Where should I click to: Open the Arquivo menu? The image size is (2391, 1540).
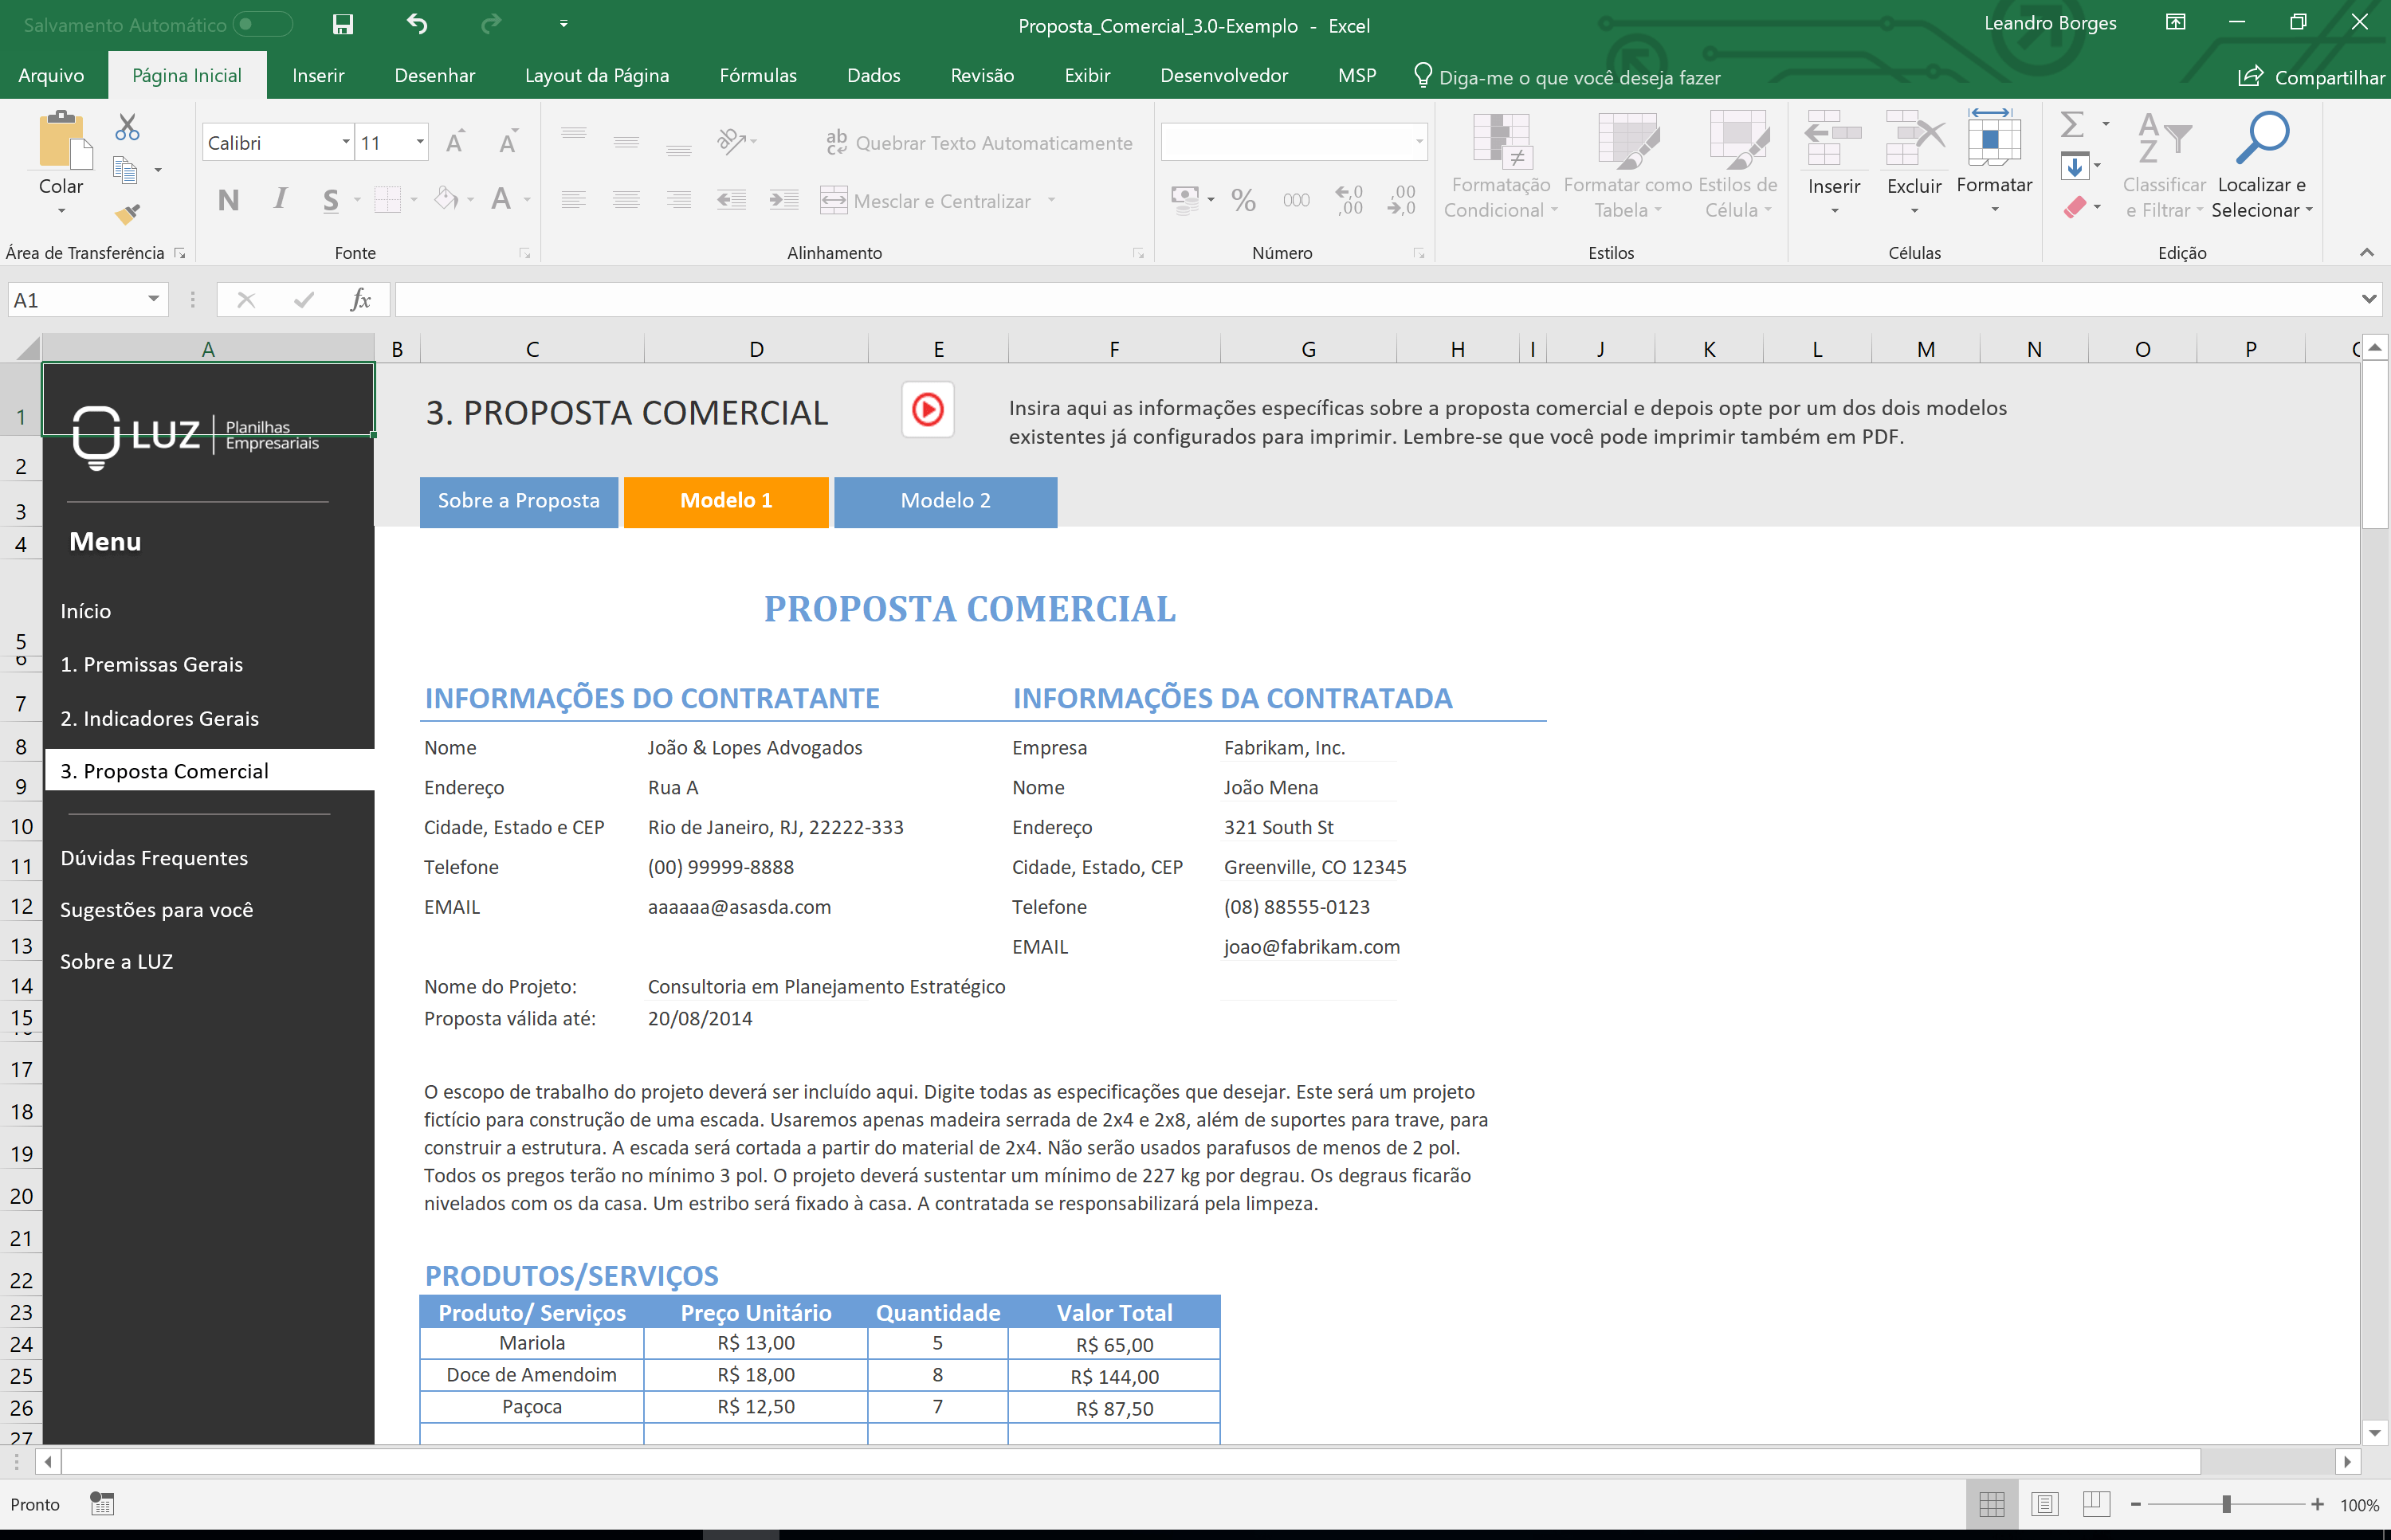tap(51, 76)
